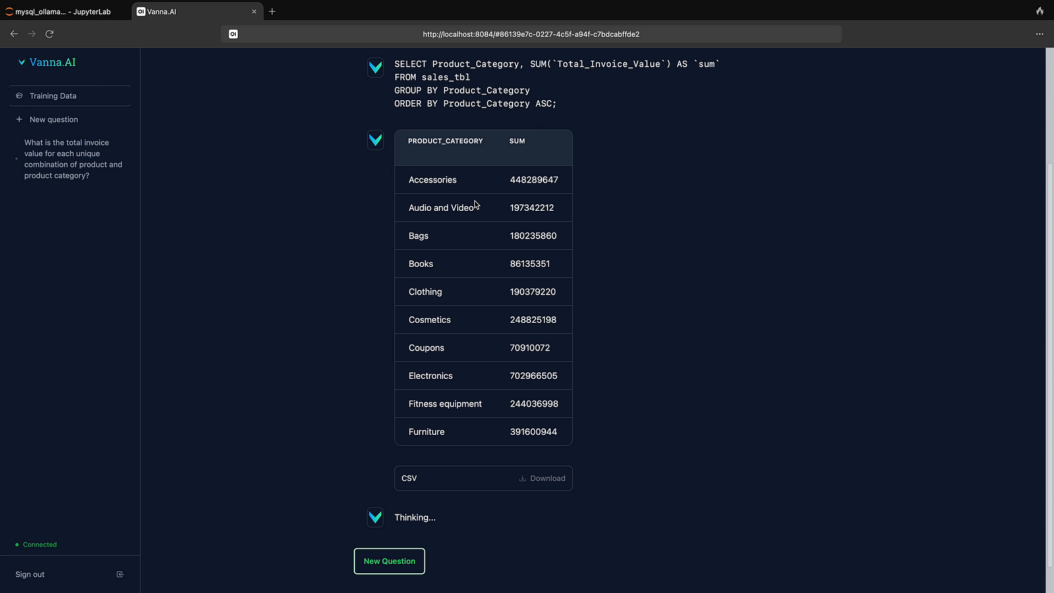Reload the browser page
Screen dimensions: 1054x593
click(49, 34)
